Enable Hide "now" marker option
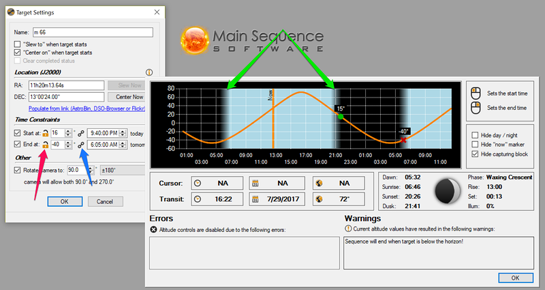 coord(475,145)
